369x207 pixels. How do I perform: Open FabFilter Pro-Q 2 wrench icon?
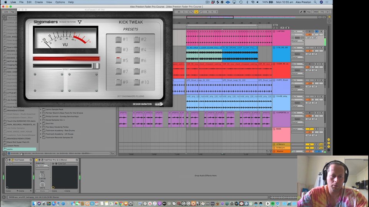point(42,160)
